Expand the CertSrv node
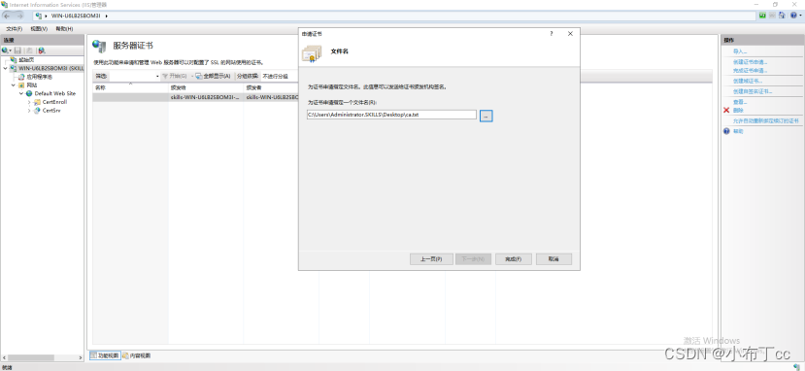Screen dimensions: 805x371 tap(29, 111)
